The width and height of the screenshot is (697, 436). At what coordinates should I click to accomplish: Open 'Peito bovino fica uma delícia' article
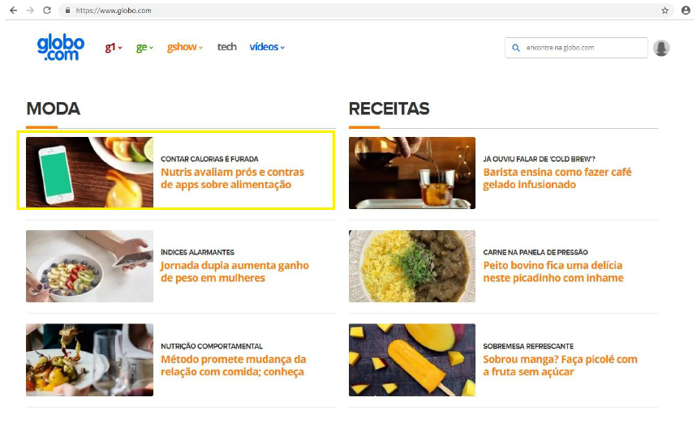(553, 271)
